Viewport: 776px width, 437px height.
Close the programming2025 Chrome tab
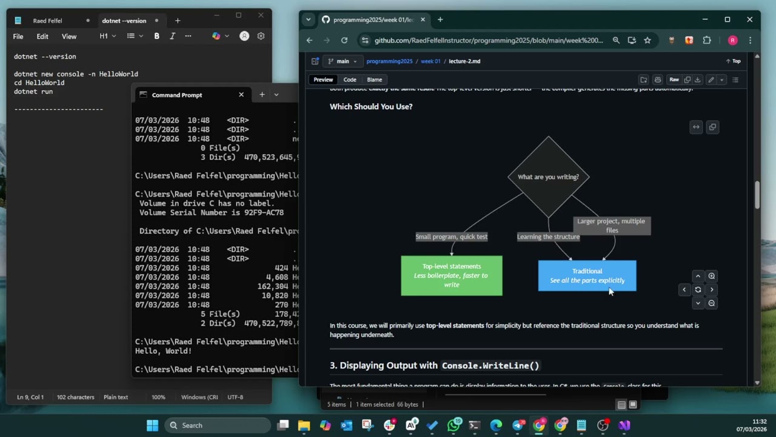423,19
